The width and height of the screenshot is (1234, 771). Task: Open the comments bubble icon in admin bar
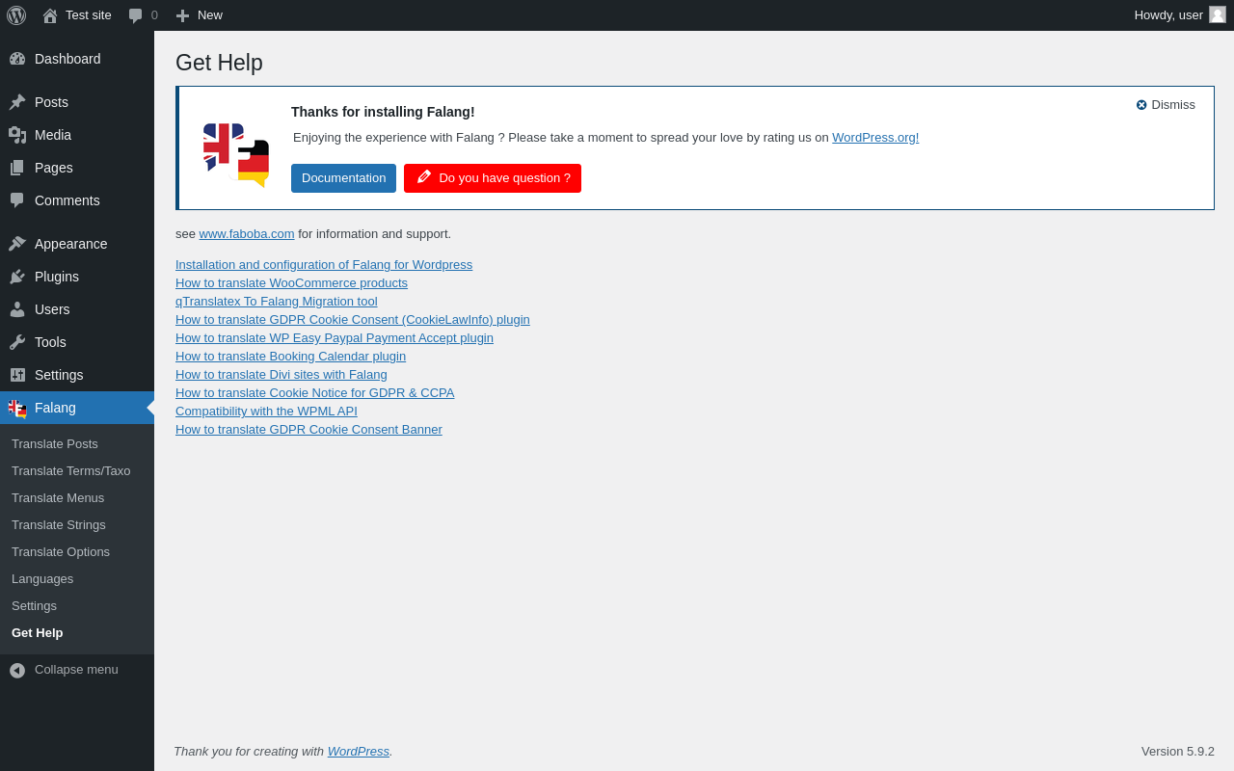(135, 15)
